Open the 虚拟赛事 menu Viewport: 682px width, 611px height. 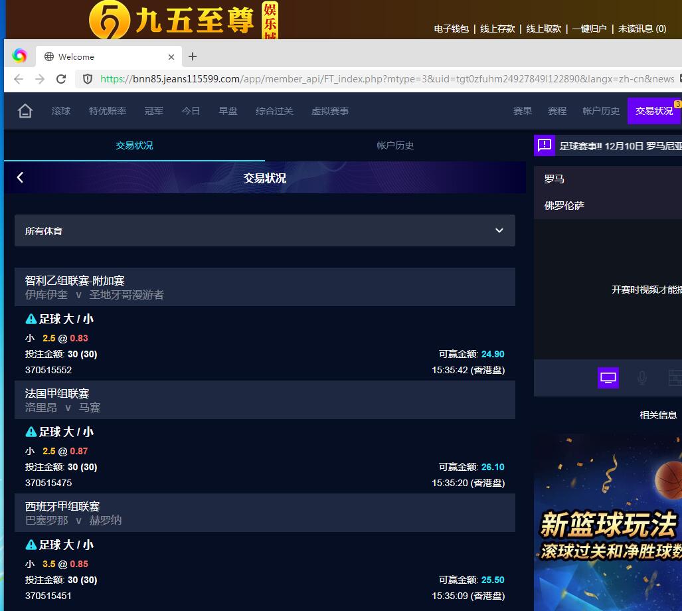330,111
